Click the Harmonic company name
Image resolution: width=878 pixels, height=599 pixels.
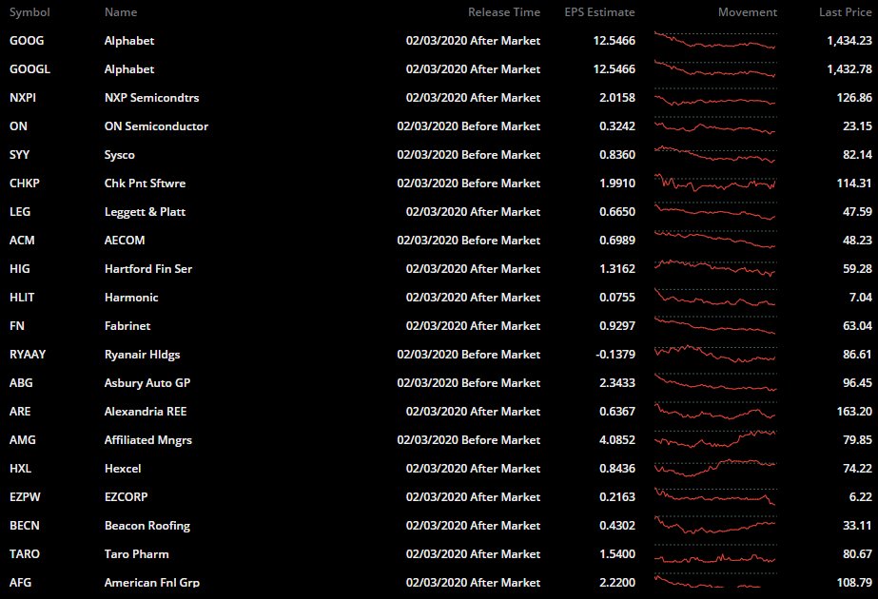[x=131, y=298]
